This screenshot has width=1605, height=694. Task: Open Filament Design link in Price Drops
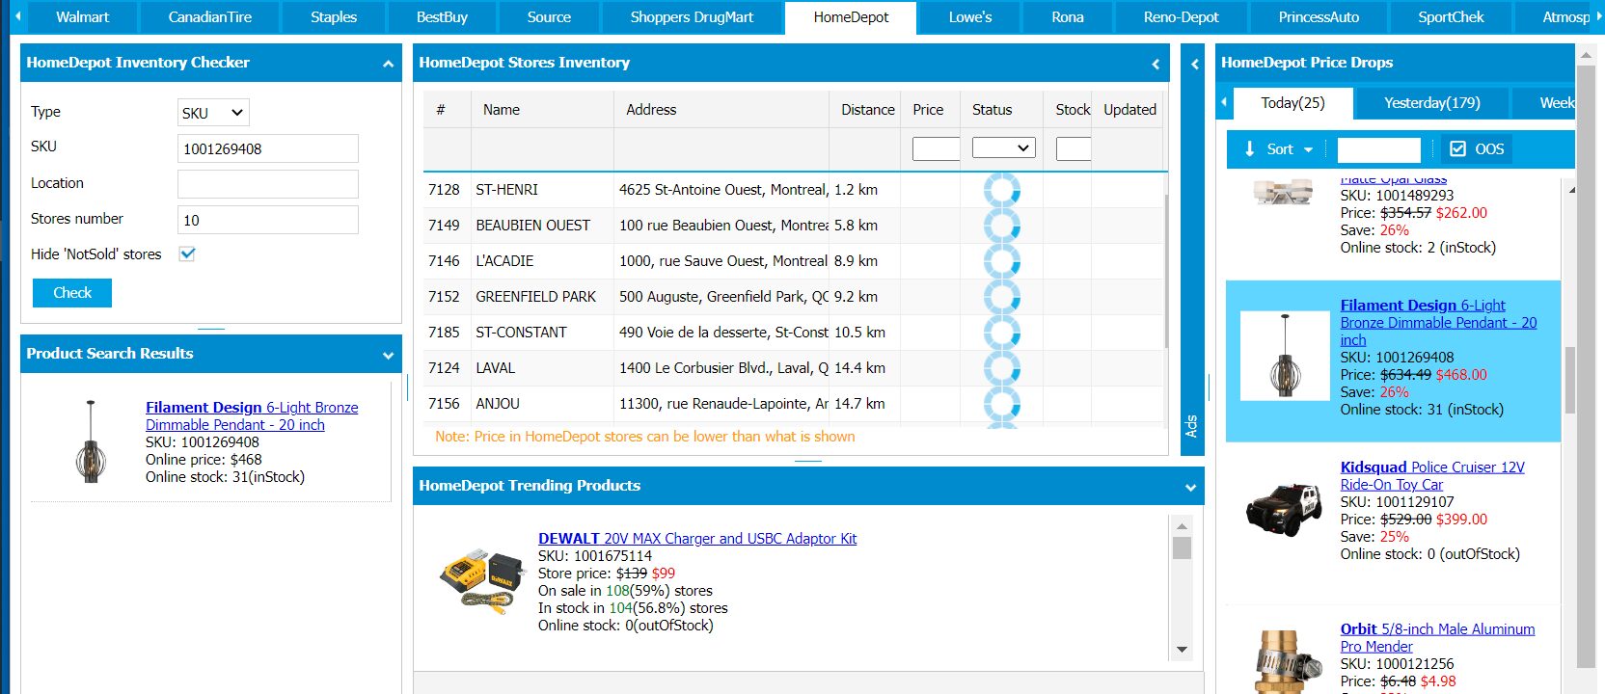[x=1438, y=323]
